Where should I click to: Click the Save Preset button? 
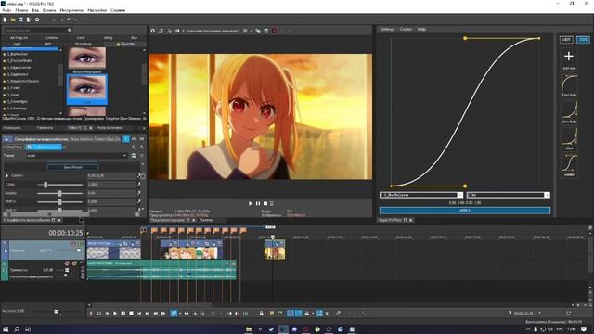tap(72, 167)
